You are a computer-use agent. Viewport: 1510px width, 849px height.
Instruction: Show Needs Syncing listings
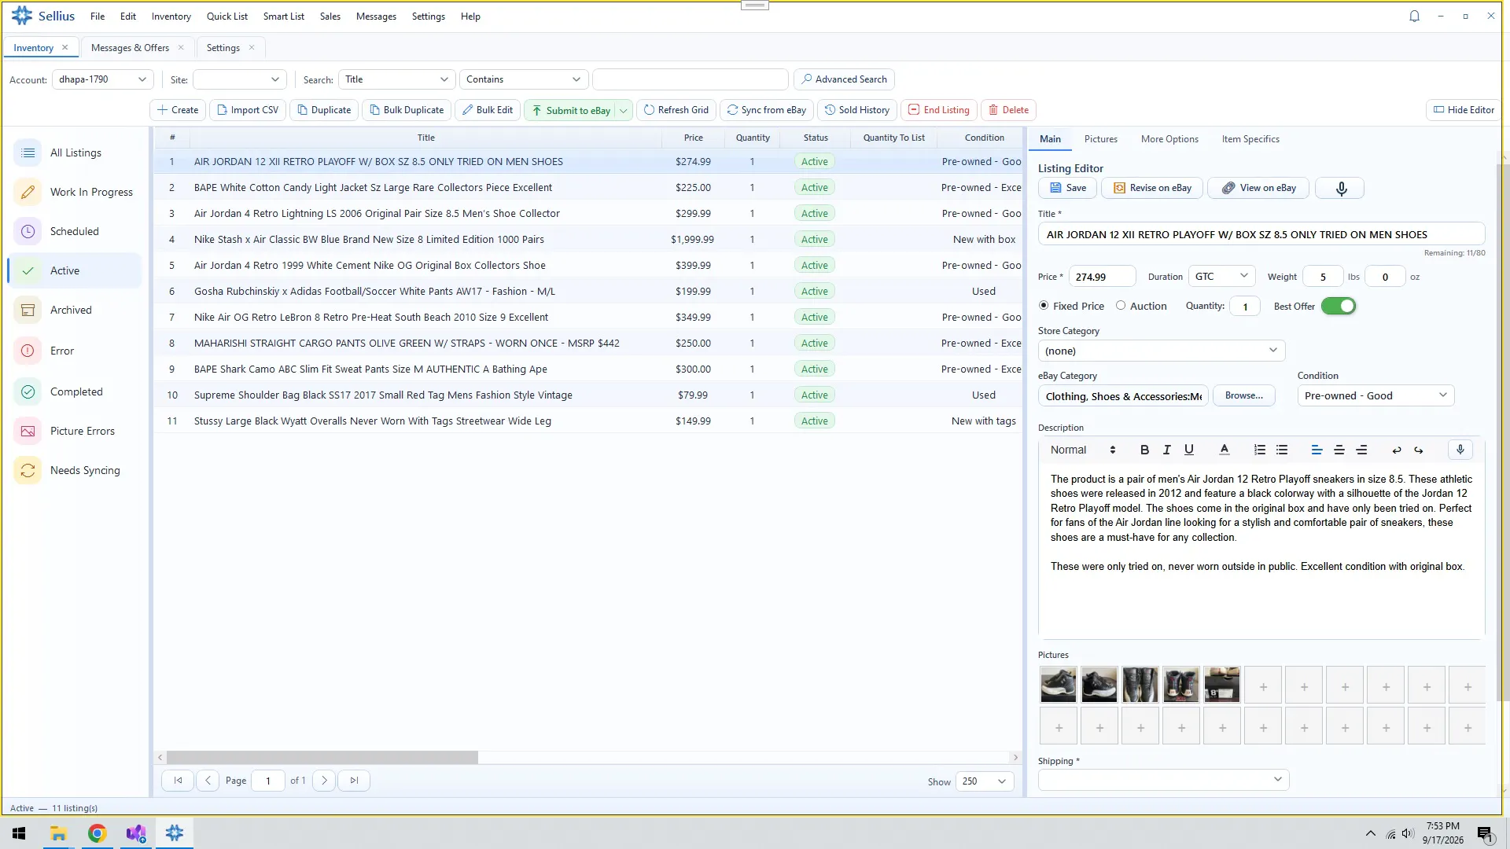pos(75,470)
